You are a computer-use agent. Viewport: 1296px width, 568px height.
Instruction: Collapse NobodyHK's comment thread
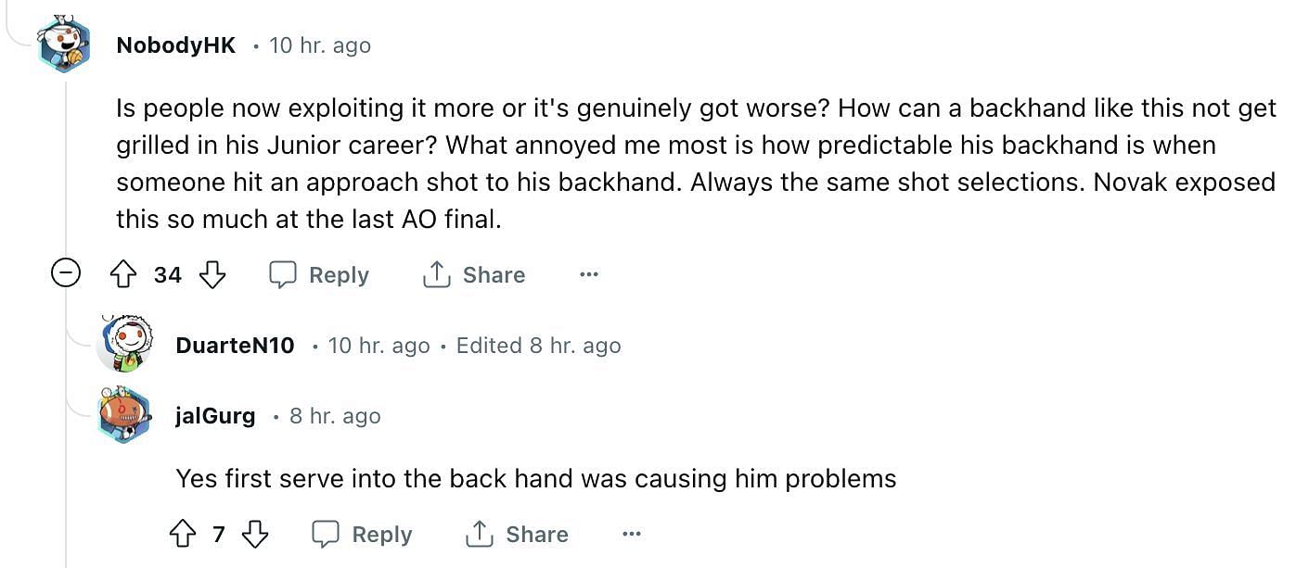(65, 274)
